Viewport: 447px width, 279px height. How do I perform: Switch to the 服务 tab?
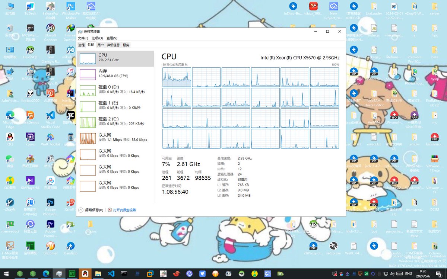[x=126, y=45]
